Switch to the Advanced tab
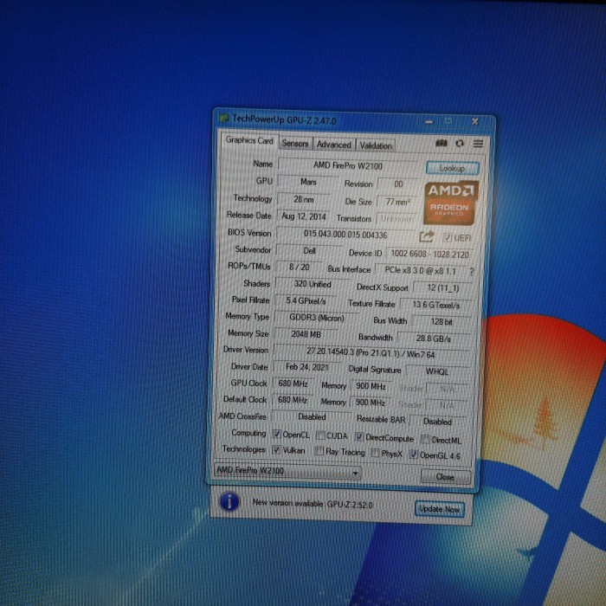Viewport: 606px width, 606px height. coord(334,145)
